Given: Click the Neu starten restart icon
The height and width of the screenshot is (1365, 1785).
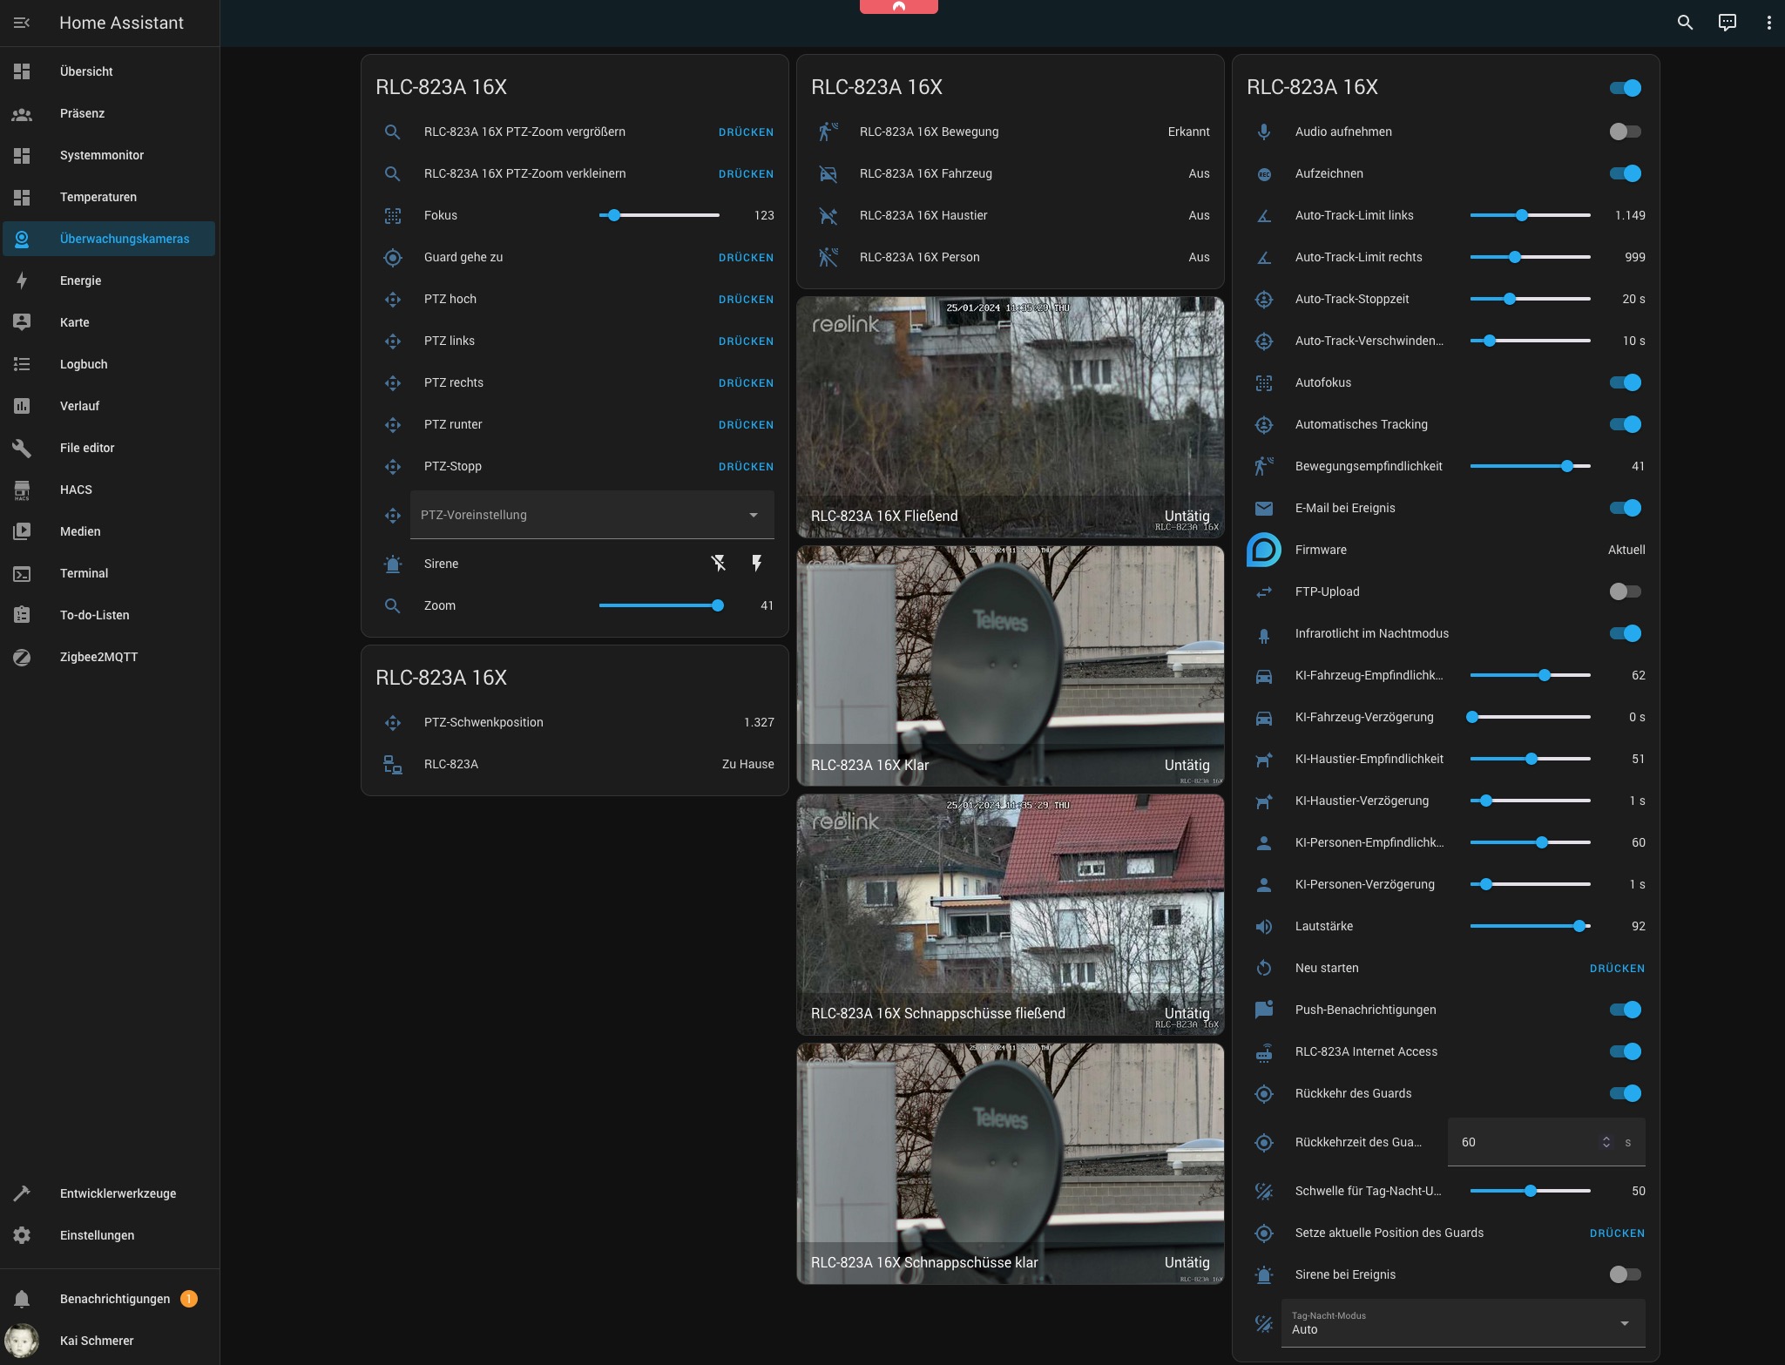Looking at the screenshot, I should [1264, 968].
